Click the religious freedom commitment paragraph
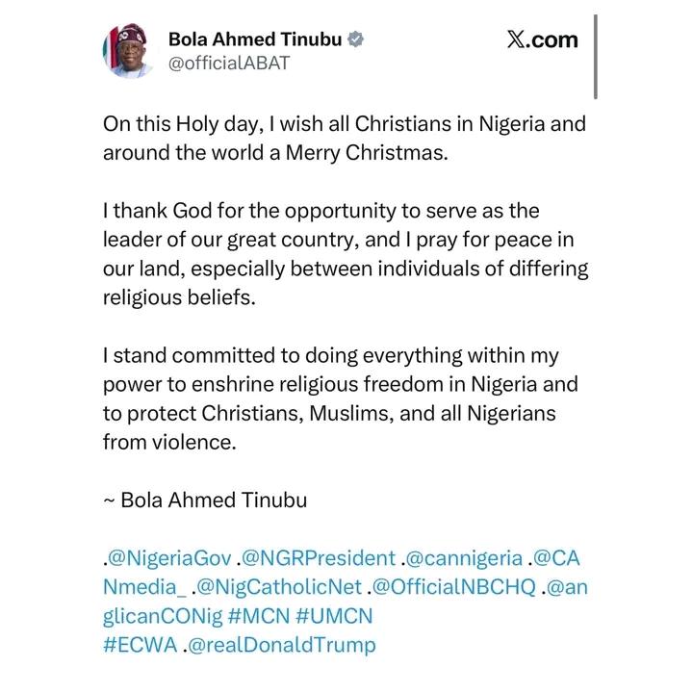Image resolution: width=693 pixels, height=693 pixels. point(342,398)
